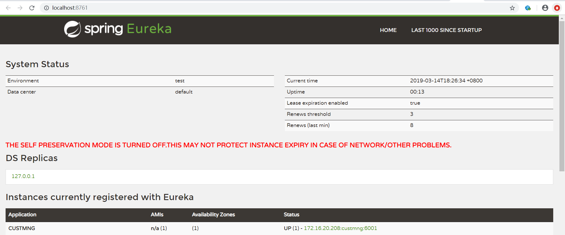Click the Spring Eureka logo
The height and width of the screenshot is (235, 565).
pyautogui.click(x=118, y=29)
